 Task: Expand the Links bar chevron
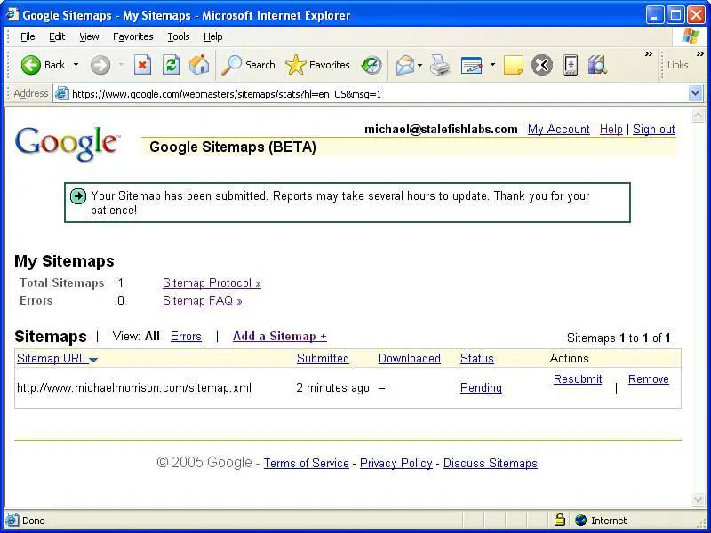(700, 54)
